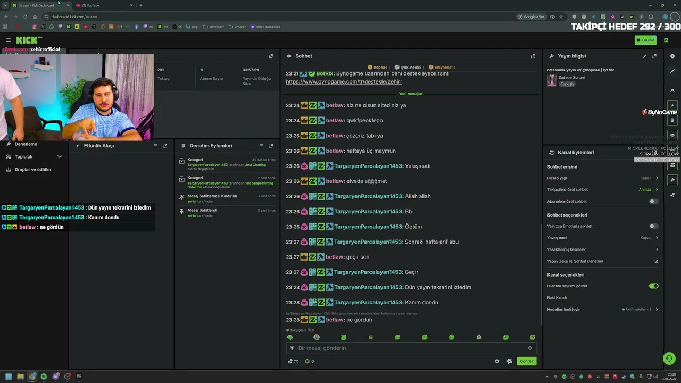Open Etkinlik Akışı filter options
The image size is (681, 383).
tap(155, 146)
